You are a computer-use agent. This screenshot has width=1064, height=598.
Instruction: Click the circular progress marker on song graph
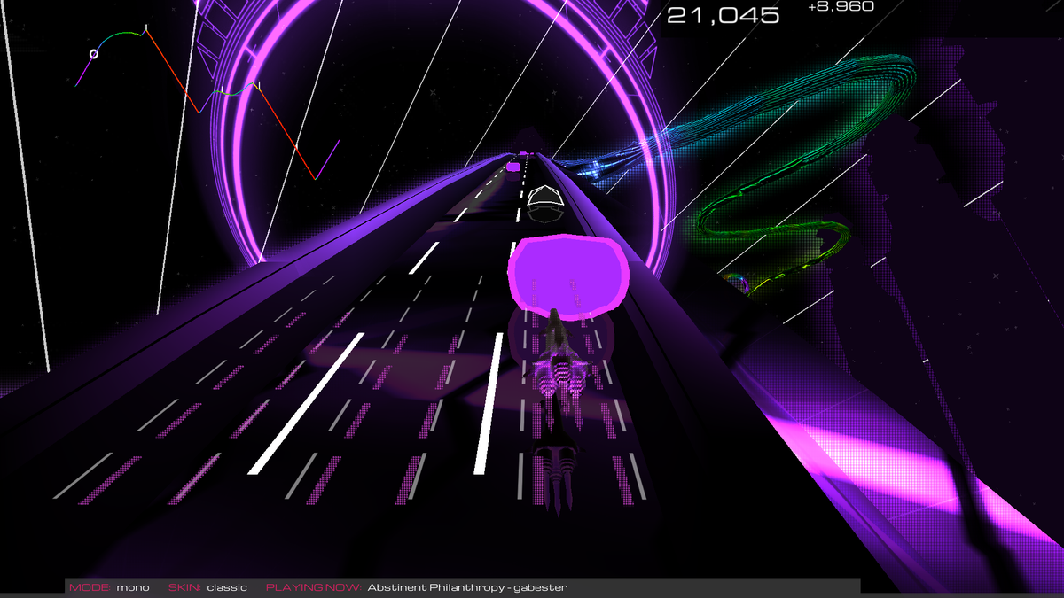(94, 54)
